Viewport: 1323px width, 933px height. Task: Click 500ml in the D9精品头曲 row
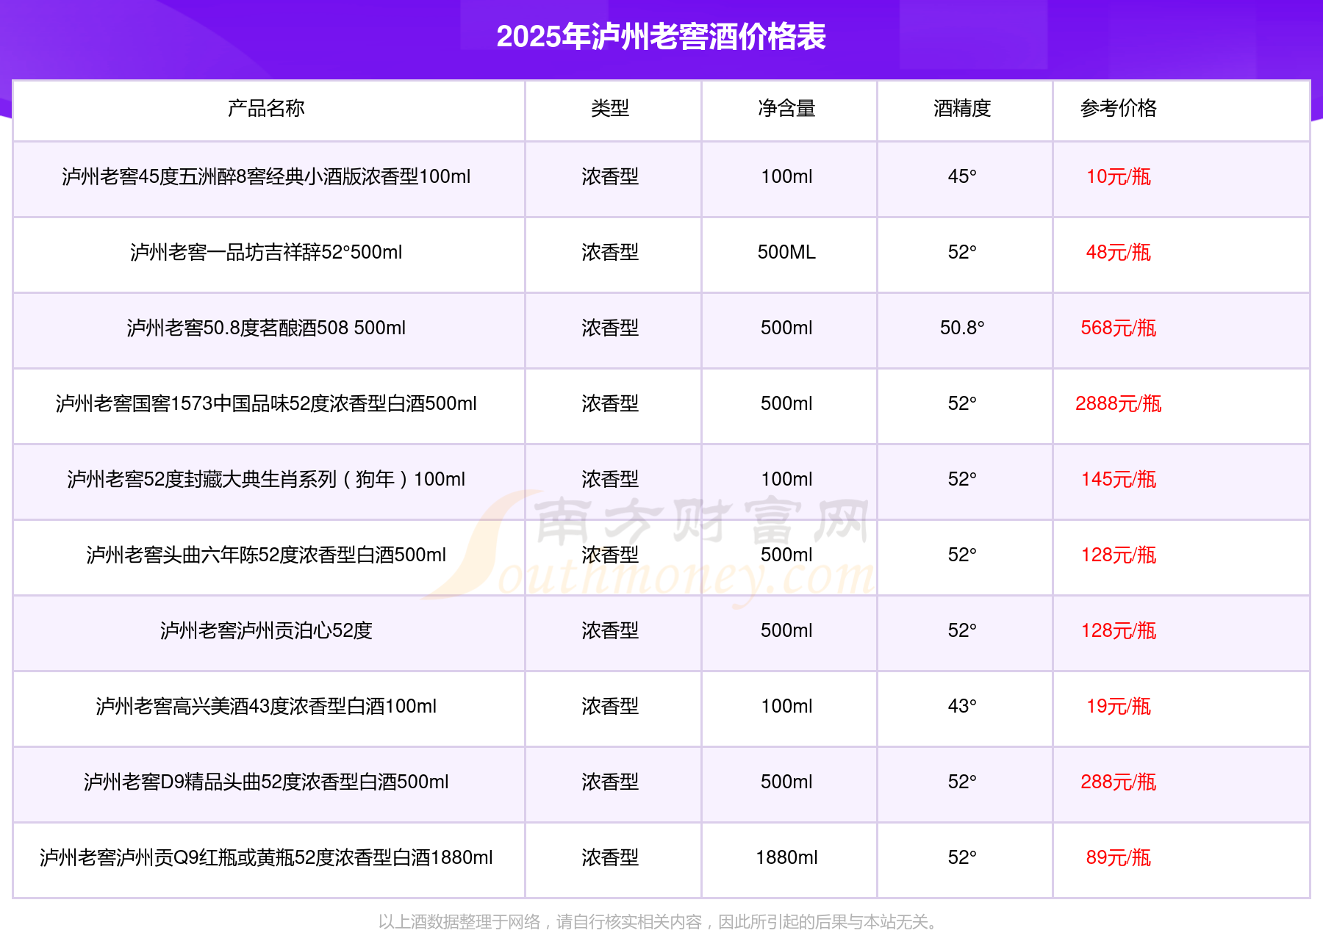[786, 782]
